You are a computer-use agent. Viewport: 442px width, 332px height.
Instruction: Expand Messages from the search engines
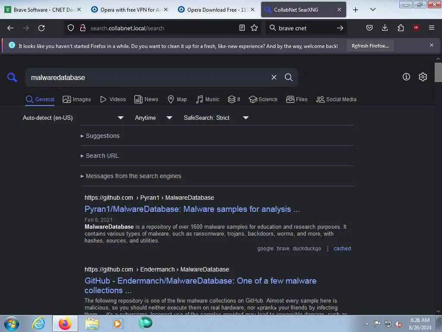point(131,176)
